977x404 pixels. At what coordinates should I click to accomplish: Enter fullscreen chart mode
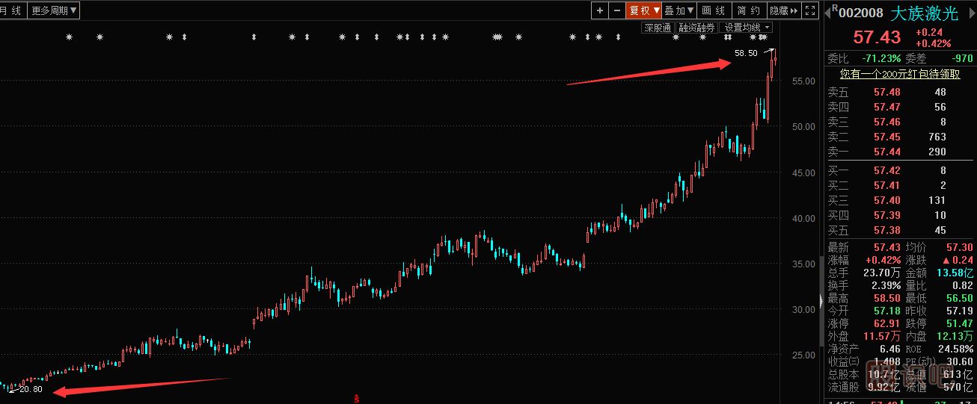(x=809, y=10)
